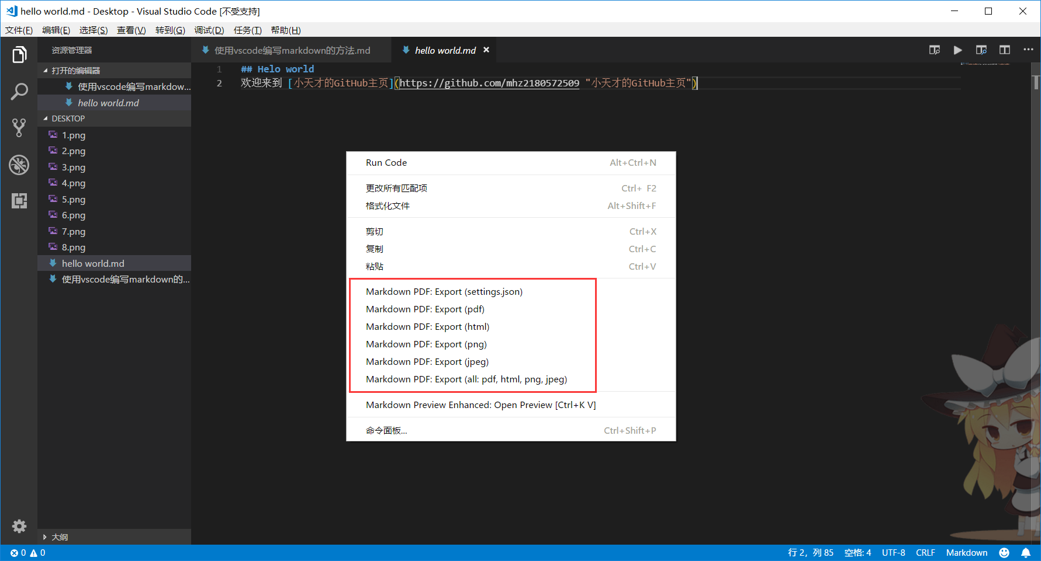Screen dimensions: 1041x561
Task: Open 6.png in the file explorer
Action: (114, 215)
